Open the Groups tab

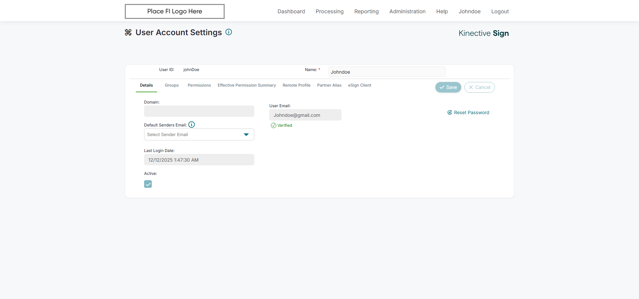coord(172,85)
